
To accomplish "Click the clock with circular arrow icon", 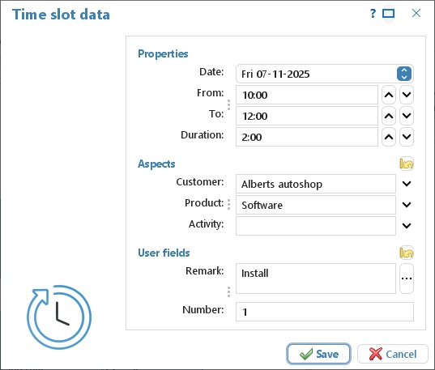I will [59, 317].
